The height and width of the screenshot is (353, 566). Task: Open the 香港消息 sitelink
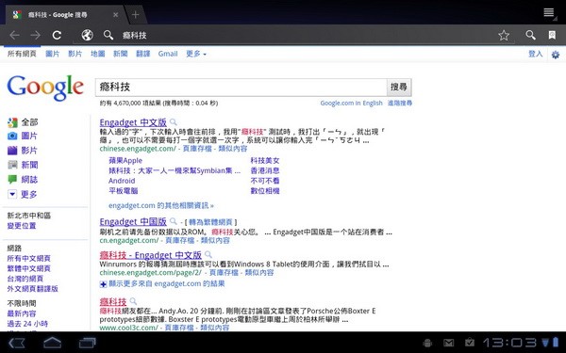tap(265, 170)
